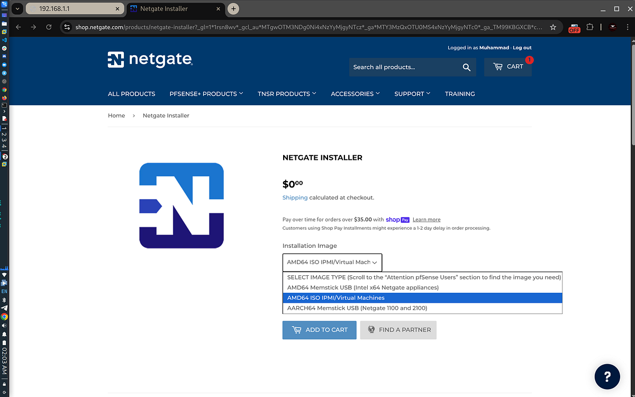Open the Chrome profile avatar
The width and height of the screenshot is (635, 397).
point(612,27)
